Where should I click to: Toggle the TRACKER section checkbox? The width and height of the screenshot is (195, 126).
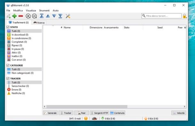(x=8, y=79)
